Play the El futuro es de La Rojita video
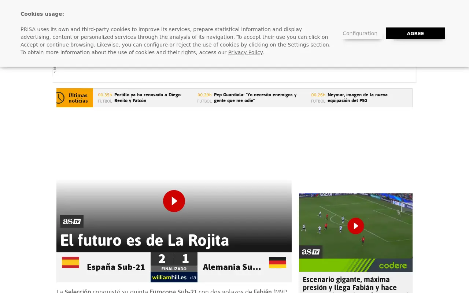This screenshot has width=469, height=293. 174,201
